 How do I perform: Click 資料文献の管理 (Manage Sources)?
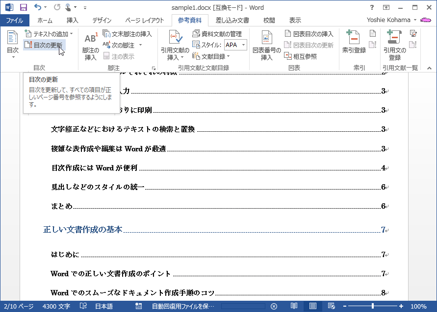click(217, 34)
